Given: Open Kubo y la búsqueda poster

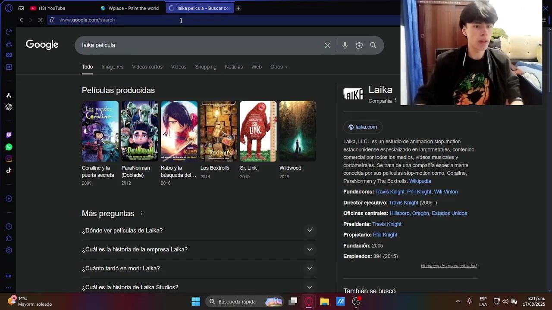Looking at the screenshot, I should (x=179, y=131).
